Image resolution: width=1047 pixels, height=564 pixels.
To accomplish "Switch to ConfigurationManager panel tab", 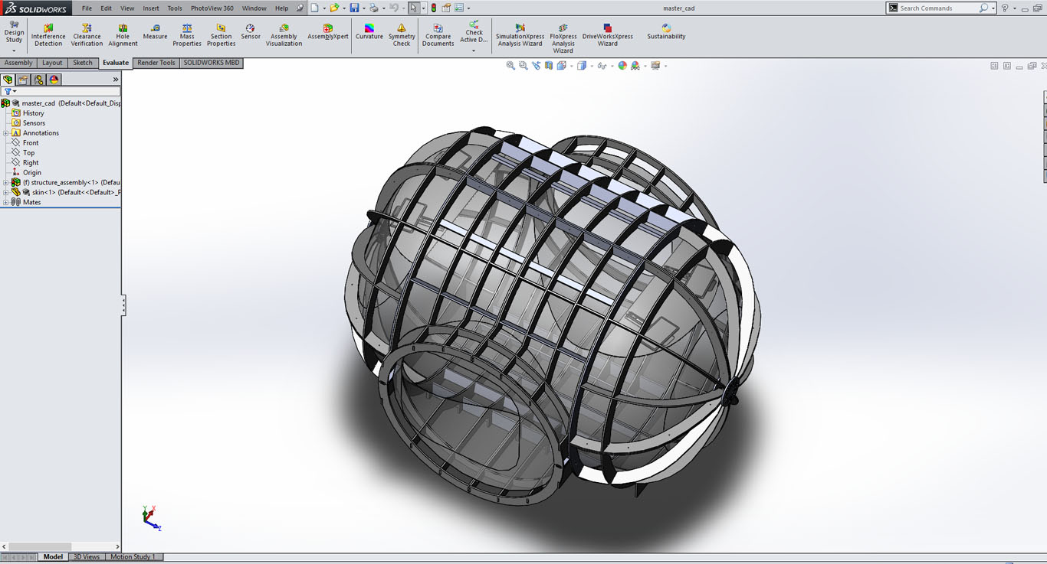I will tap(38, 80).
